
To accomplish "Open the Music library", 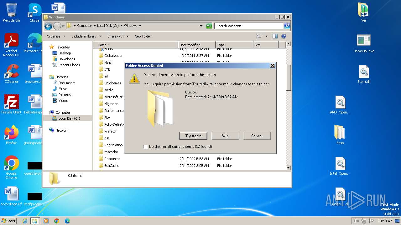I will [x=63, y=89].
